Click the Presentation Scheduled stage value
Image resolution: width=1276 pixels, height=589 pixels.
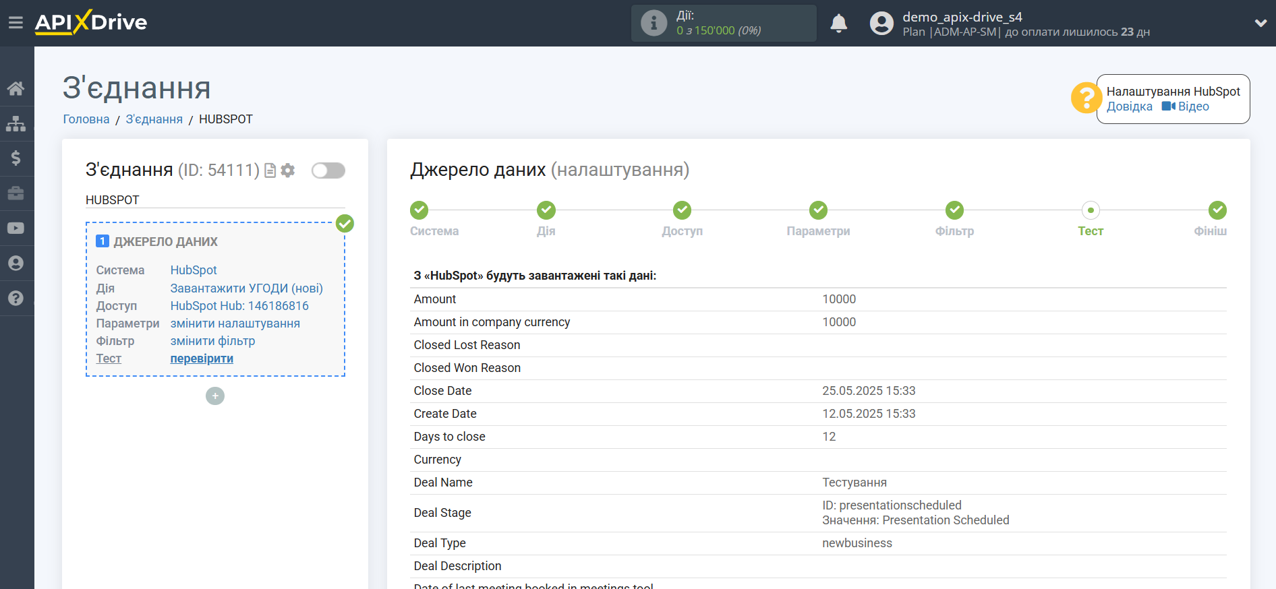point(946,520)
